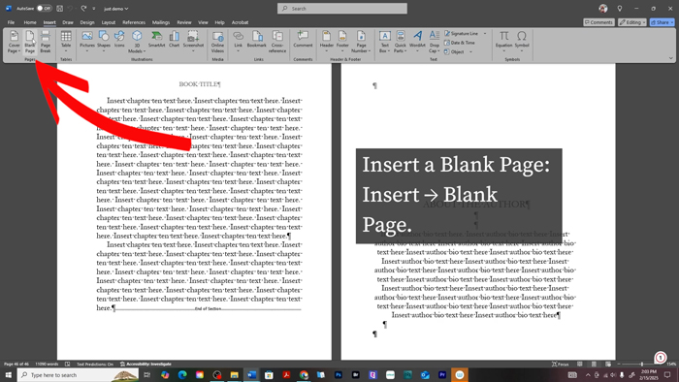
Task: Open Task View on the taskbar
Action: tap(147, 375)
